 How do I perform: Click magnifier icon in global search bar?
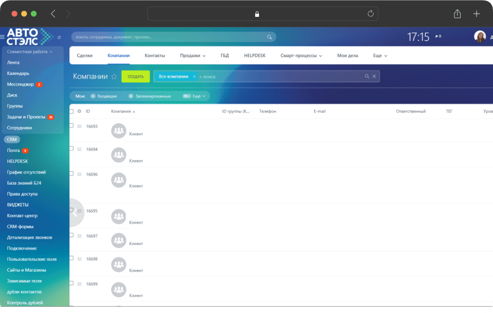pos(269,37)
